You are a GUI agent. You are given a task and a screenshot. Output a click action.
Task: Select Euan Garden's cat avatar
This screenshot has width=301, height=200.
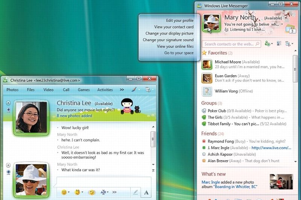(x=207, y=78)
